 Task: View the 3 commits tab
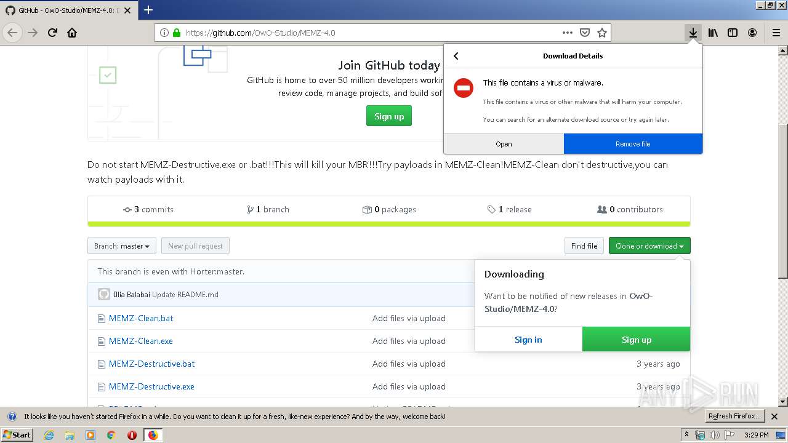[x=148, y=210]
